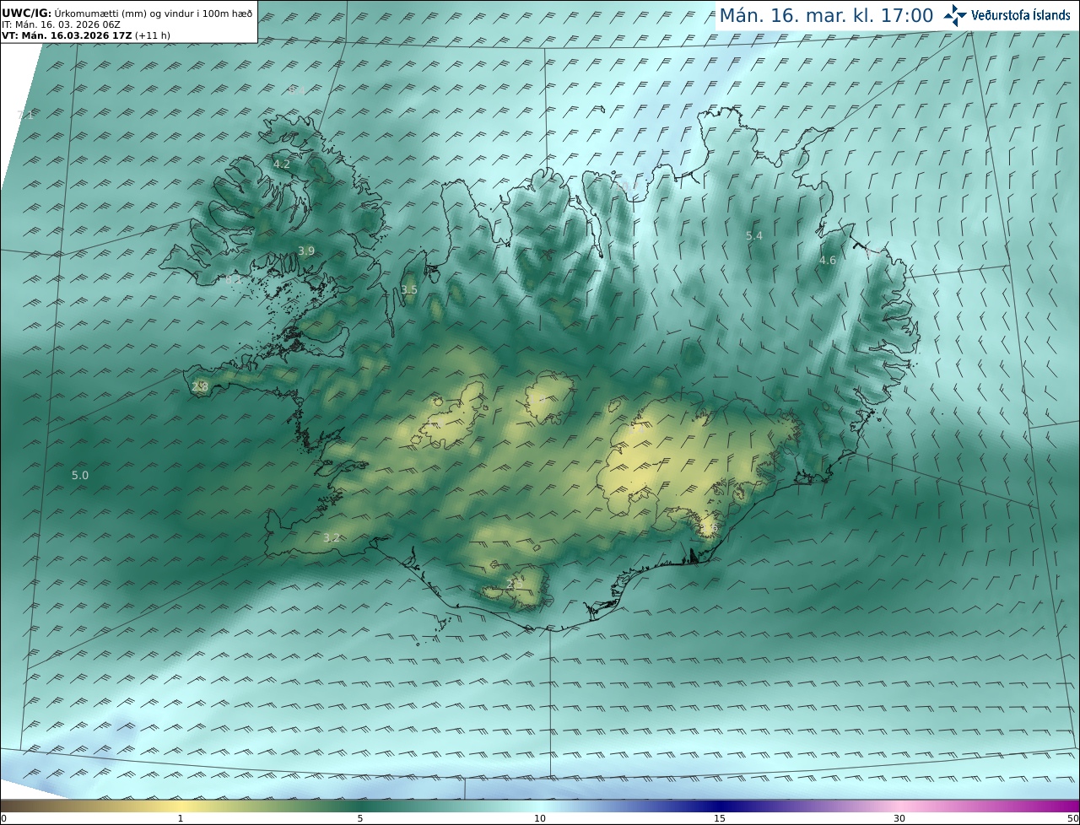Image resolution: width=1080 pixels, height=825 pixels.
Task: Click the colorbar tick label 5
Action: 360,818
